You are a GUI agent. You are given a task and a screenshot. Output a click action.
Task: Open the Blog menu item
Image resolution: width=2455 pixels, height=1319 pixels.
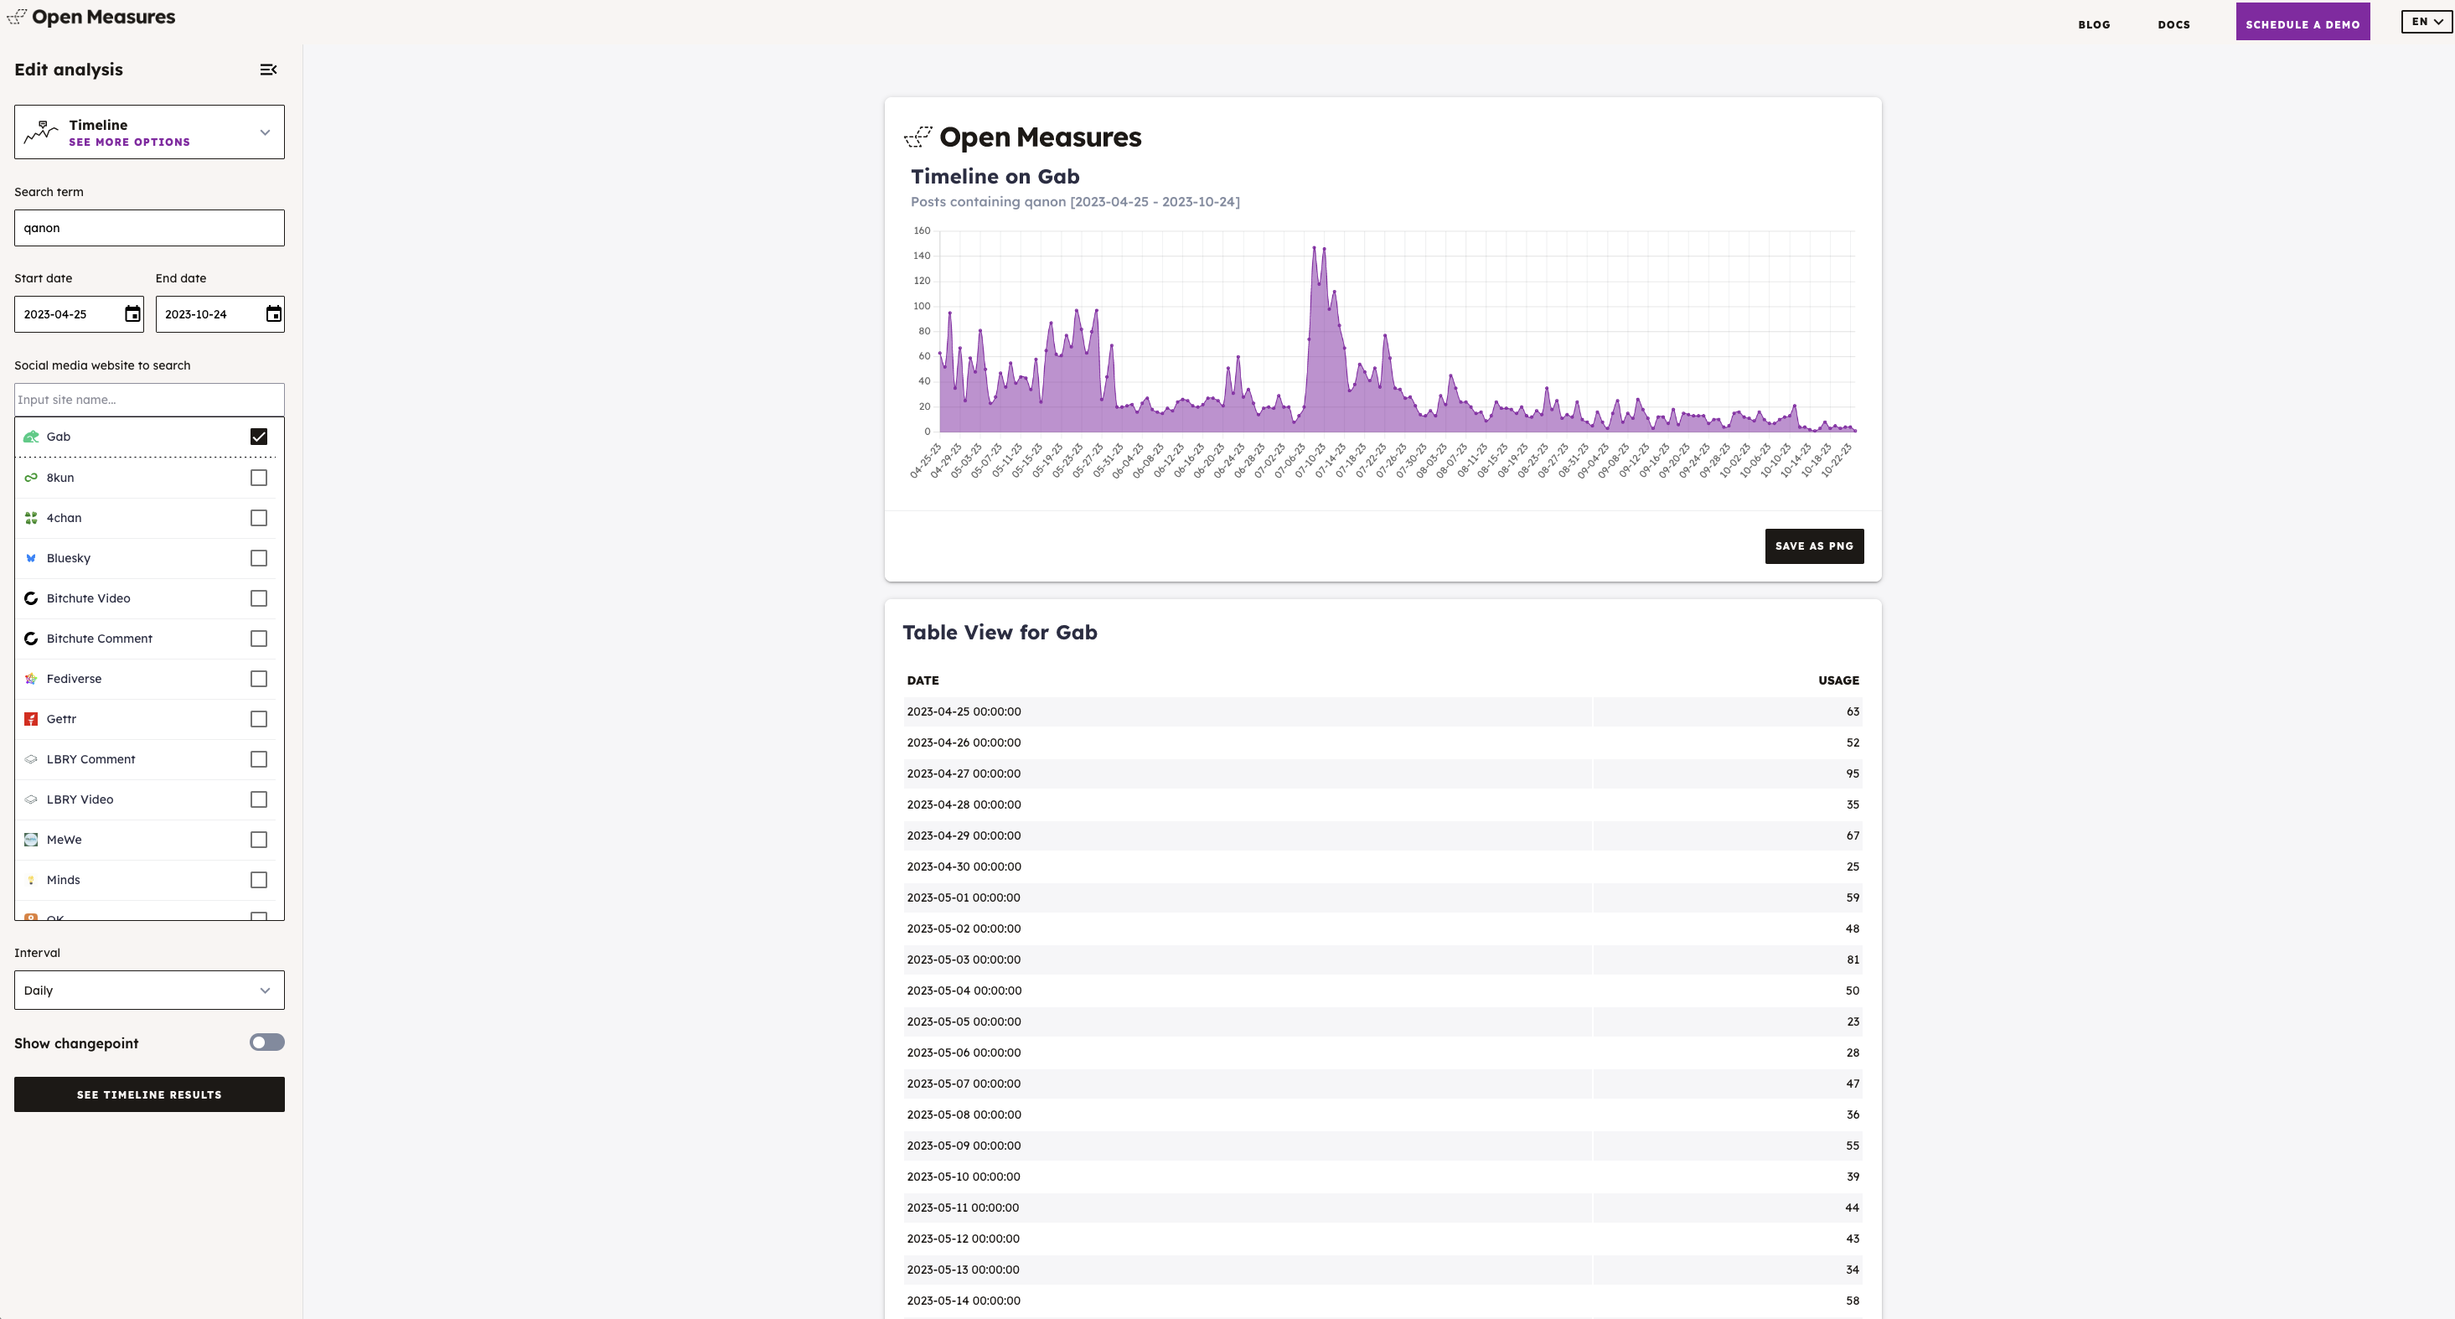pos(2094,25)
